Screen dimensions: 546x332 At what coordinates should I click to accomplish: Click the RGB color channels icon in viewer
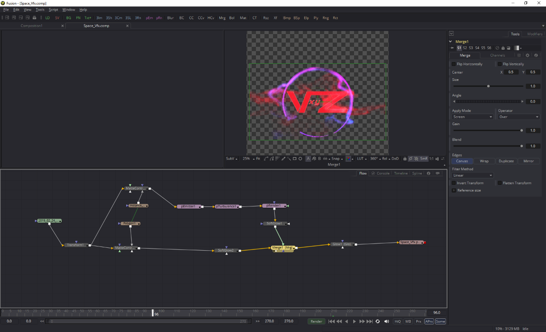[x=348, y=159]
